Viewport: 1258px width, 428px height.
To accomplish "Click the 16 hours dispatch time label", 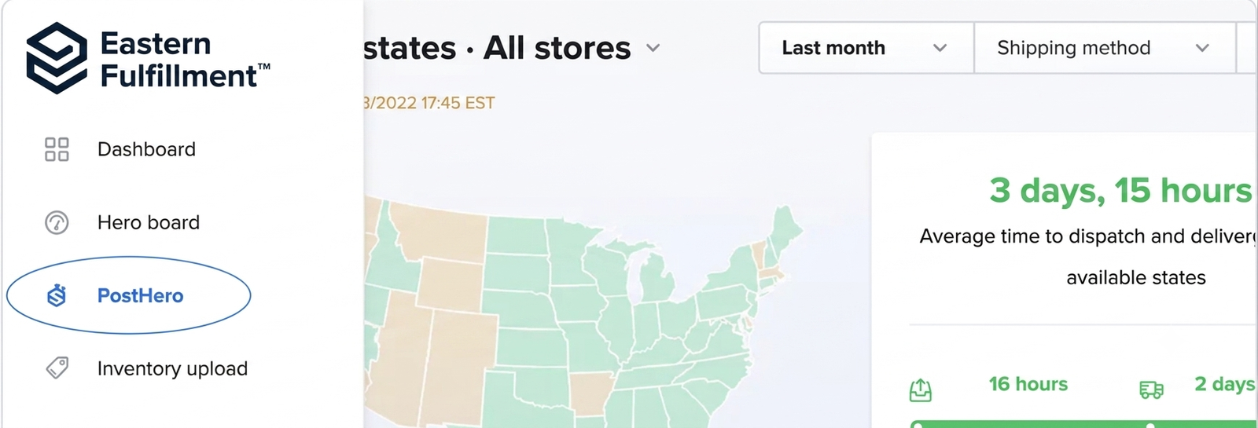I will [x=1028, y=384].
